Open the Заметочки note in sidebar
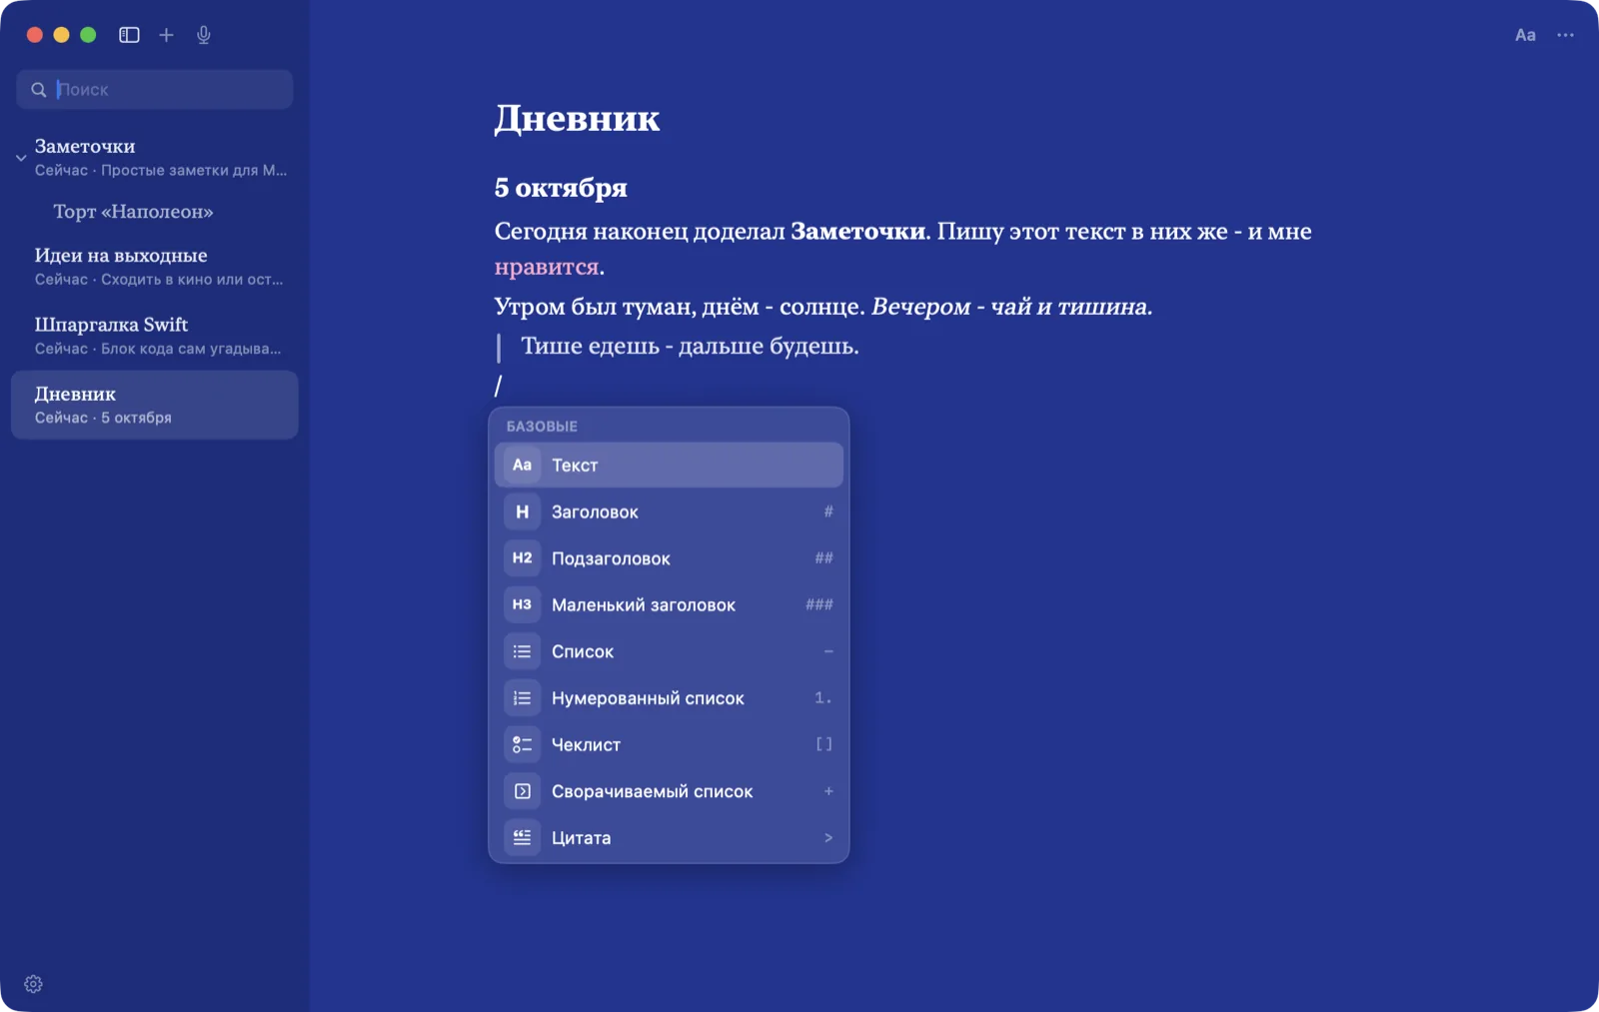The height and width of the screenshot is (1012, 1599). click(x=155, y=157)
